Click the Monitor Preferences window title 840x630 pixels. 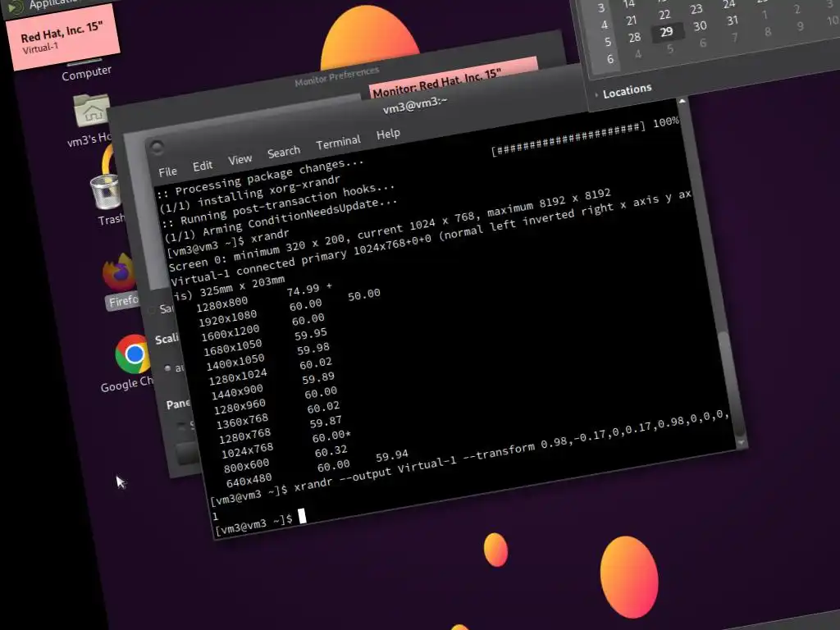[336, 76]
